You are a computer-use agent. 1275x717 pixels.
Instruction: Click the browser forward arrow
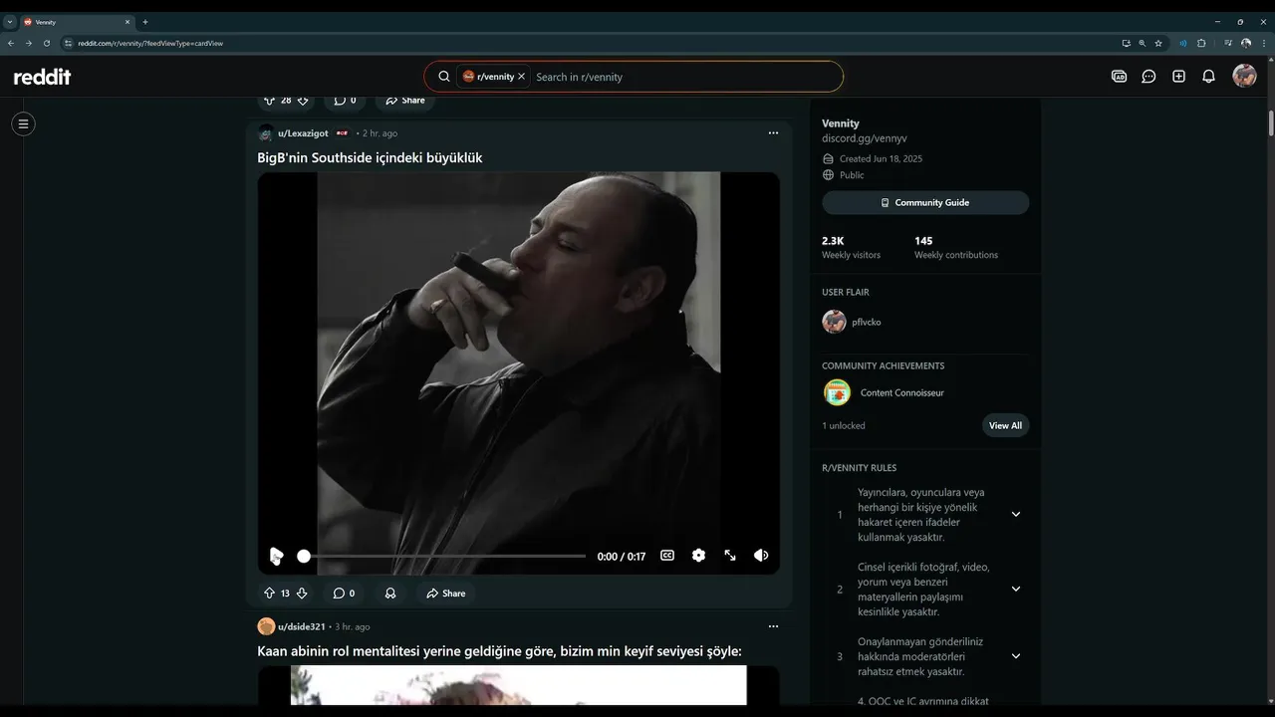[29, 43]
